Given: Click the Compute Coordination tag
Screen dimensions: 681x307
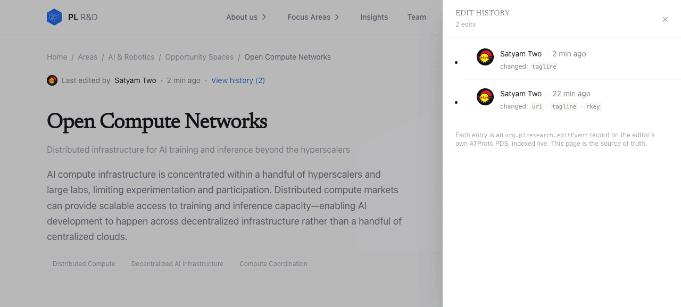Looking at the screenshot, I should point(273,264).
